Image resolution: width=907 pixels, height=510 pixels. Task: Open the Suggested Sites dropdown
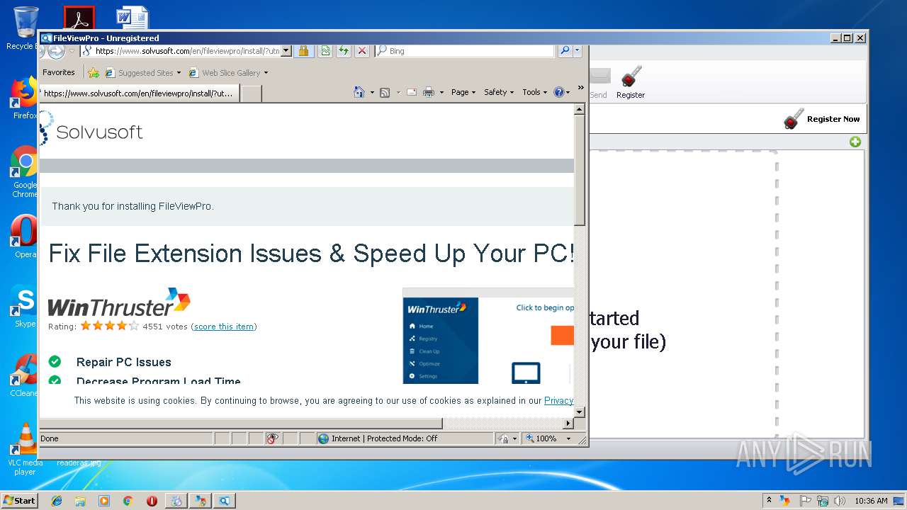tap(179, 73)
